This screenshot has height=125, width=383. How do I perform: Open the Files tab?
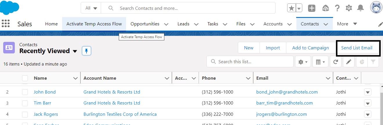(x=241, y=24)
